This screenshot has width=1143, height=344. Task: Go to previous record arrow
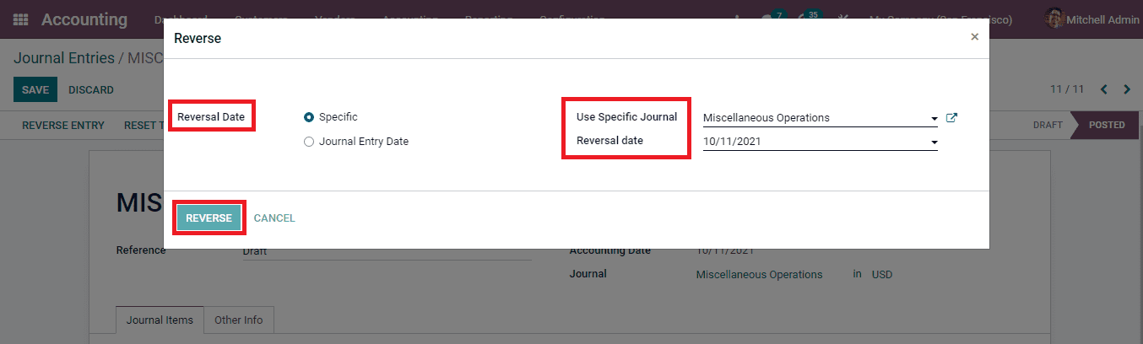[1103, 89]
